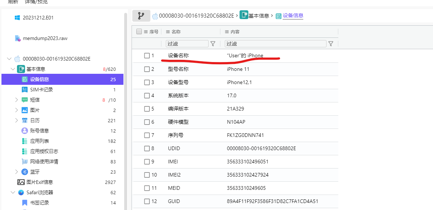
Task: Check the box for row 12 GUID
Action: 147,201
